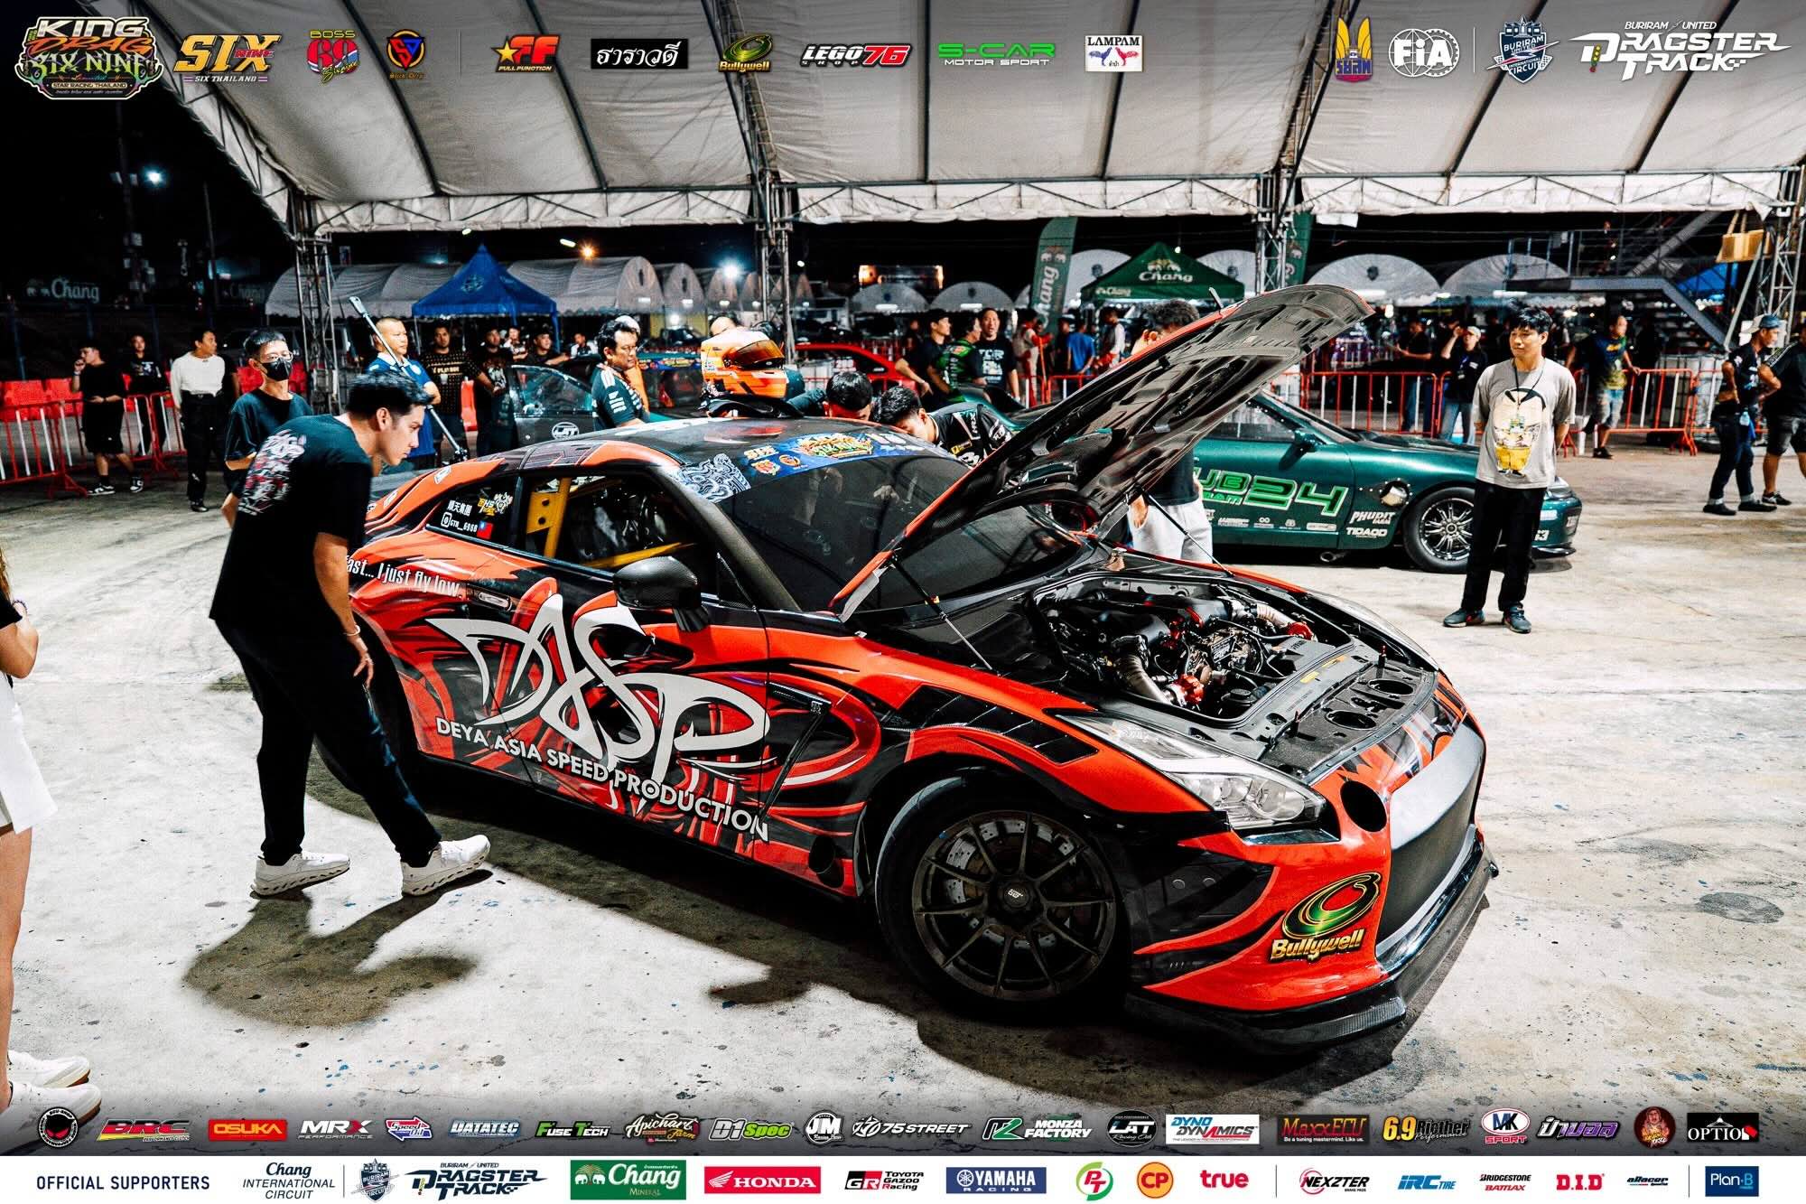Click the King Drag Six Nine event logo
This screenshot has height=1204, width=1806.
pos(88,56)
